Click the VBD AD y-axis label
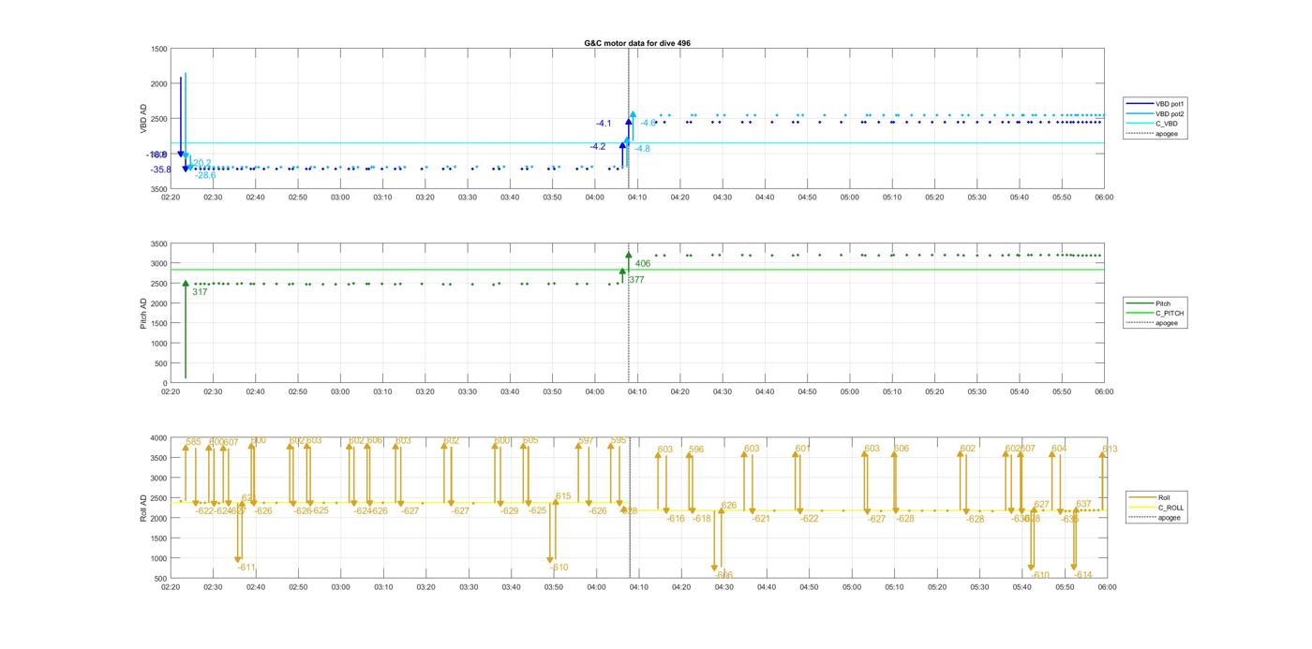 143,119
